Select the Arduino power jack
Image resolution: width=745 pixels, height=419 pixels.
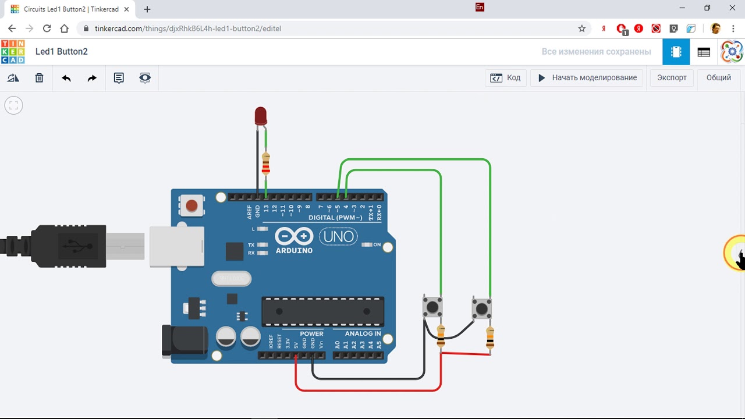click(184, 341)
